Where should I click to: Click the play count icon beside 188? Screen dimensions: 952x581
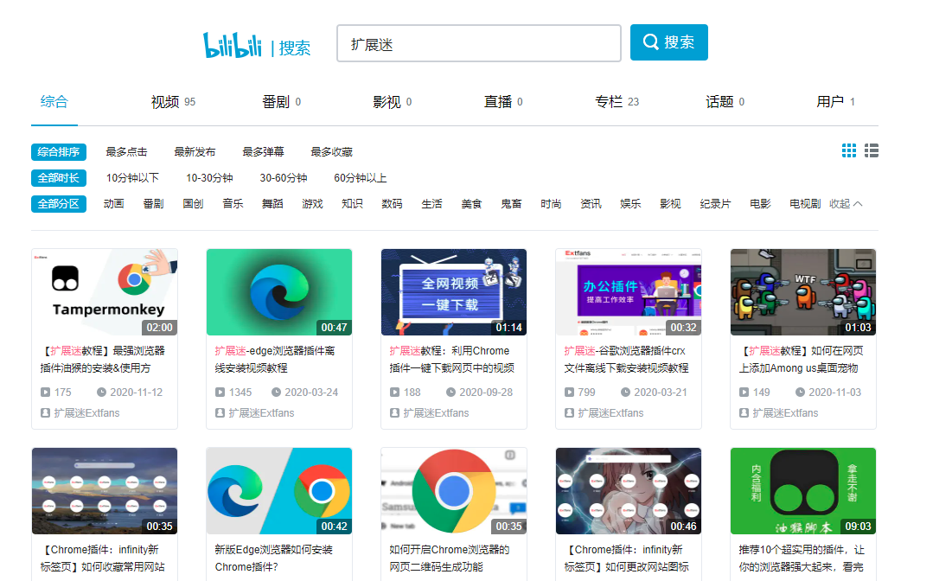point(394,393)
